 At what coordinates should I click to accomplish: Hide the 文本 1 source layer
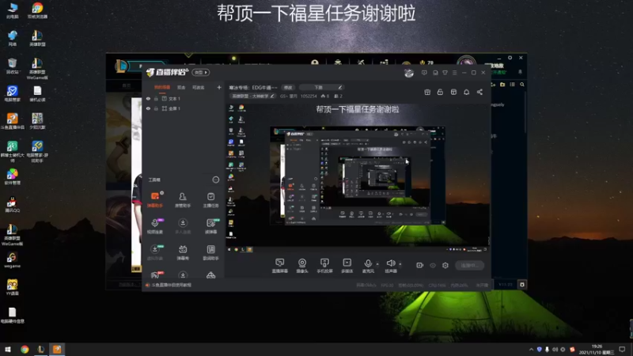pyautogui.click(x=148, y=98)
